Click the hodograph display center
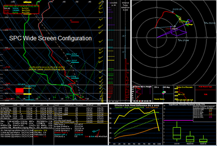The height and width of the screenshot is (146, 217). coord(157,38)
